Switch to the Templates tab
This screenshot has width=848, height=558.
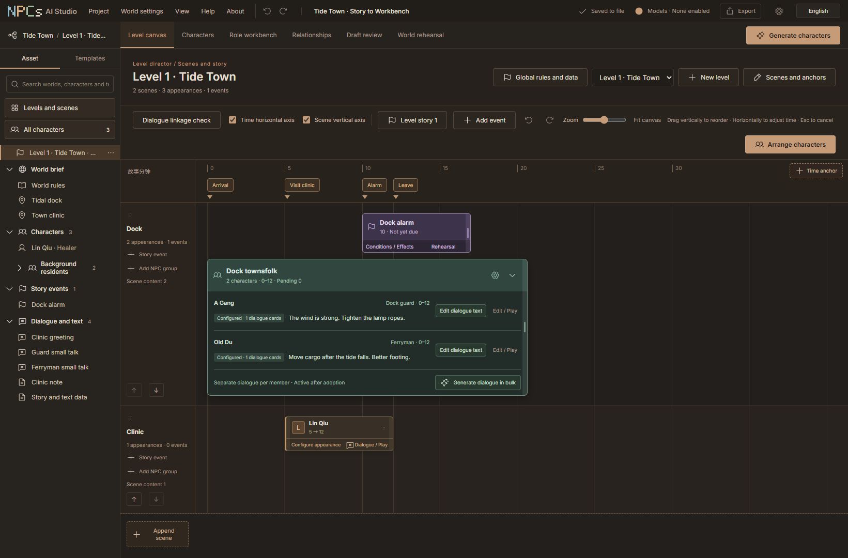[90, 58]
